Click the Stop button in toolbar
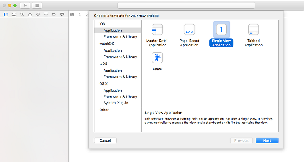Screen dimensions: 304x162 [37, 5]
